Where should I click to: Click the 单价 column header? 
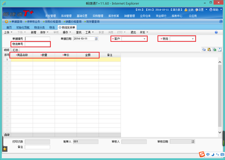pyautogui.click(x=66, y=55)
